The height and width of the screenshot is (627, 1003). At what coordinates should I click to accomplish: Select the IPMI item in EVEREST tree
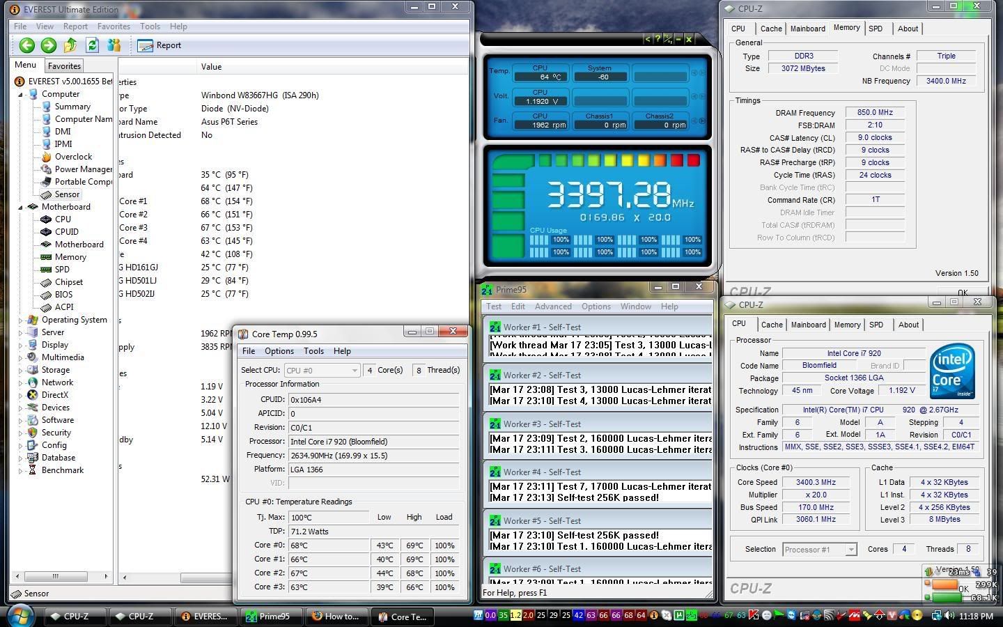coord(63,144)
